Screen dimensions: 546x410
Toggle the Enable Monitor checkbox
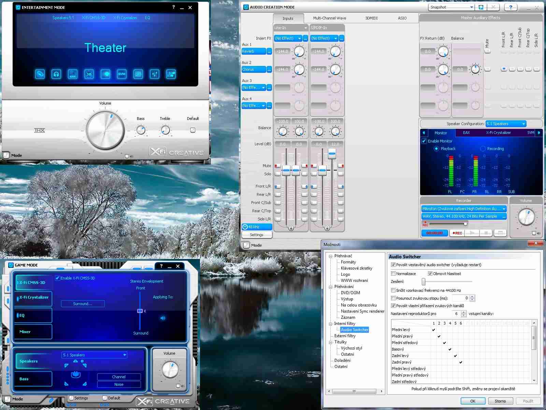pos(424,141)
